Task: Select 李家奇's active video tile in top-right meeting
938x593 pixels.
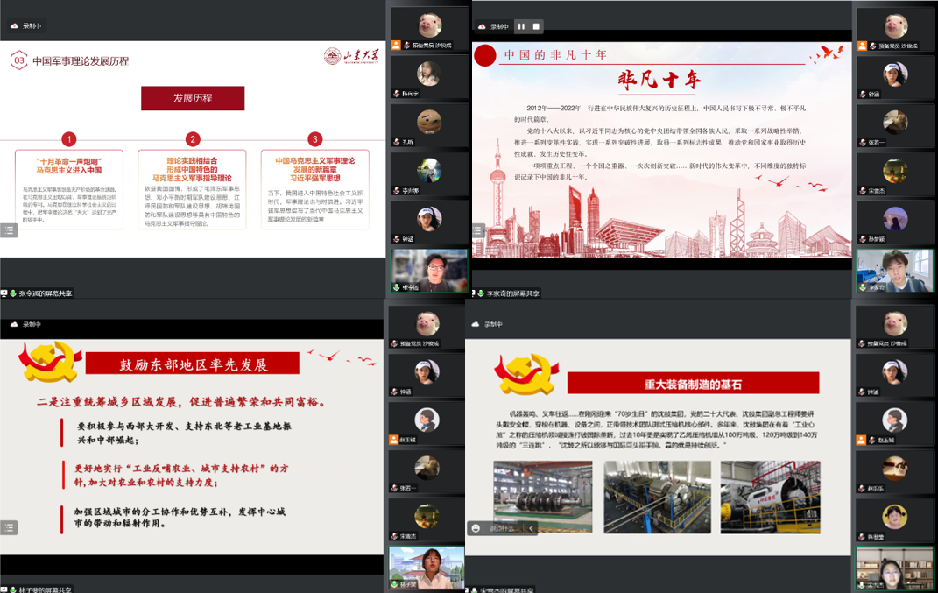Action: point(894,268)
